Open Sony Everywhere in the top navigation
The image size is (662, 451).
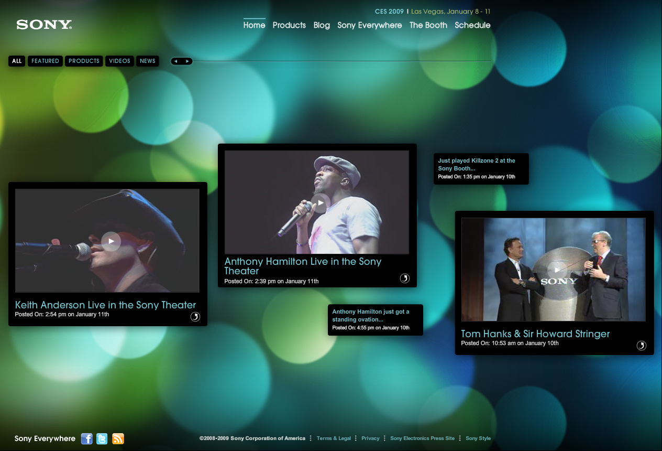point(370,25)
